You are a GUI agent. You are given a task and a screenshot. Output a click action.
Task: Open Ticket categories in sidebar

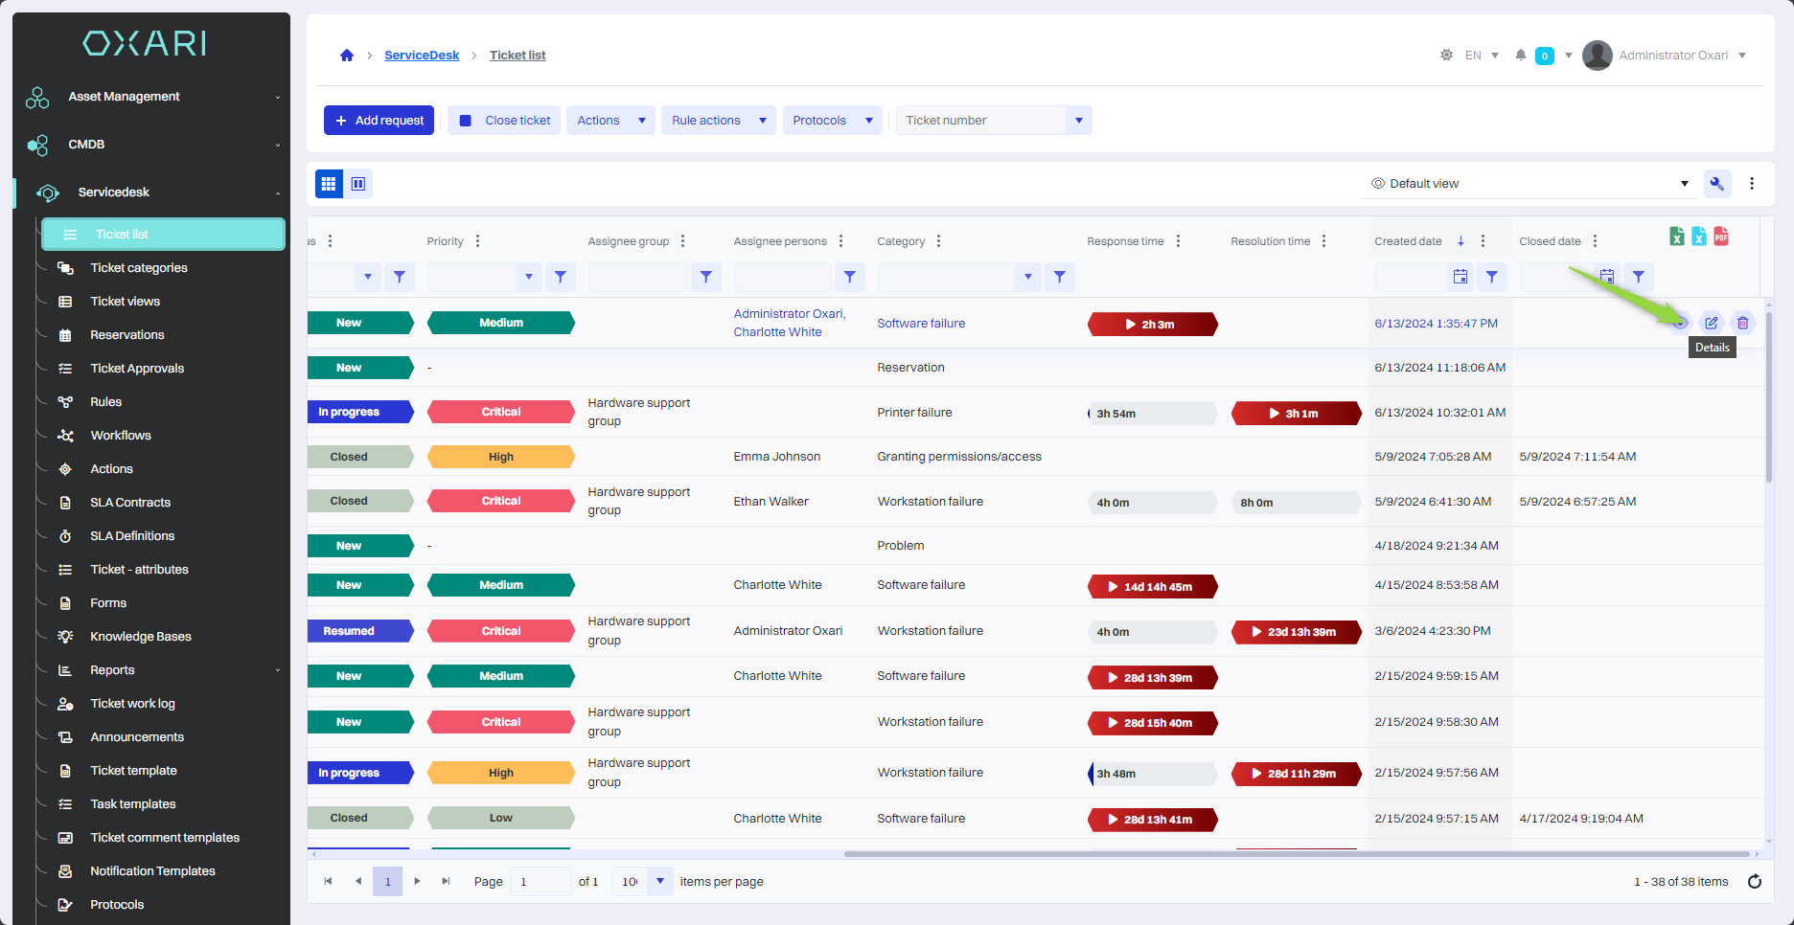(x=139, y=268)
